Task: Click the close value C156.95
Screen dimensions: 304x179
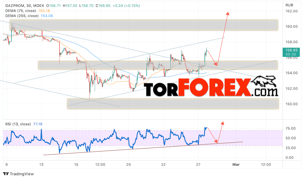Action: pos(103,6)
